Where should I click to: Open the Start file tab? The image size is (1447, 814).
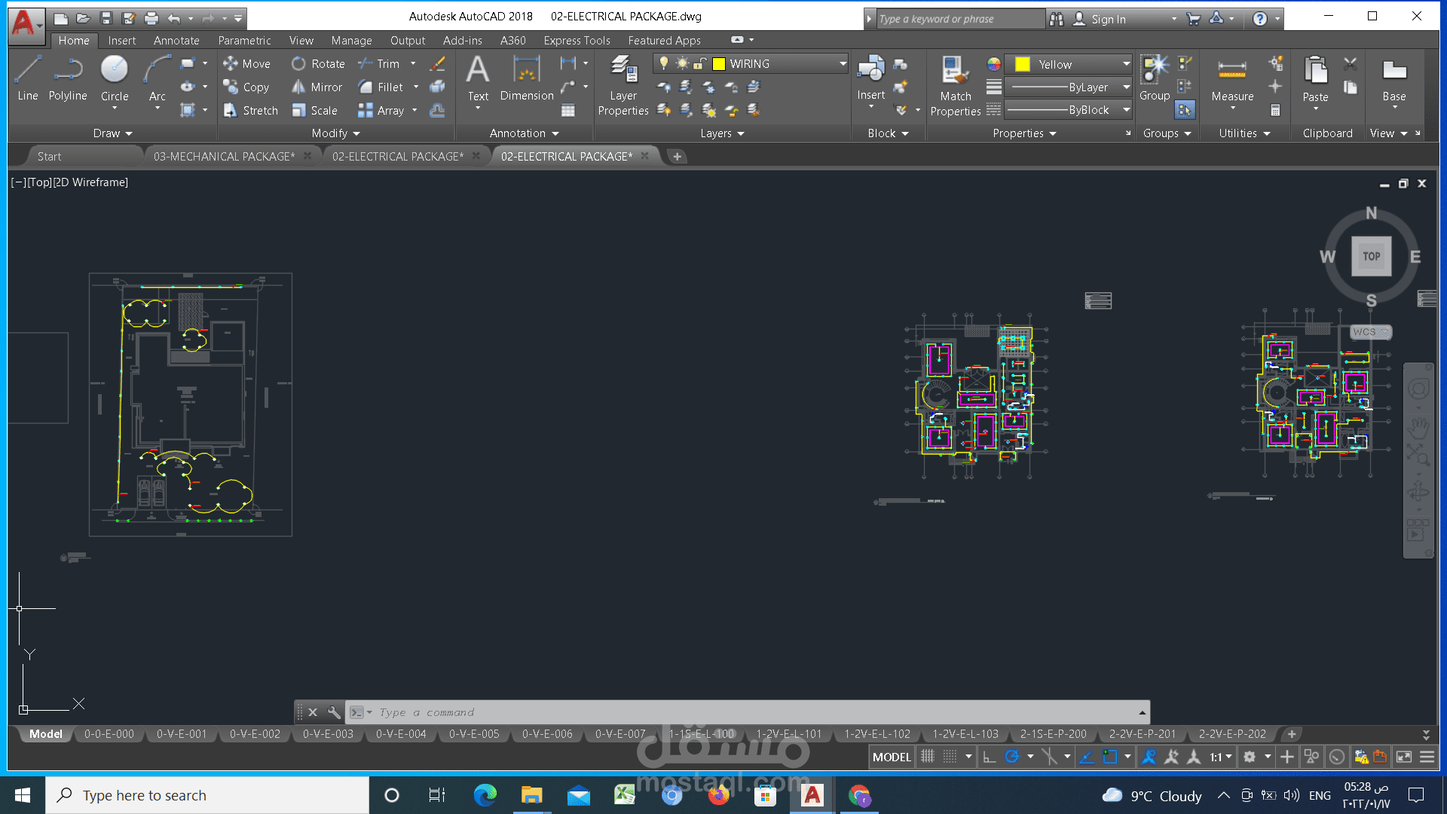(x=50, y=156)
